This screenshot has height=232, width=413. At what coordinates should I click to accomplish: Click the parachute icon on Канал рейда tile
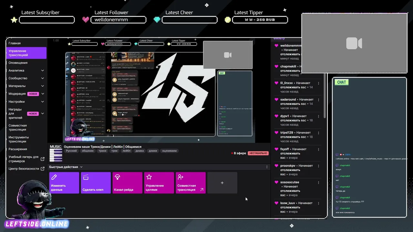[117, 177]
